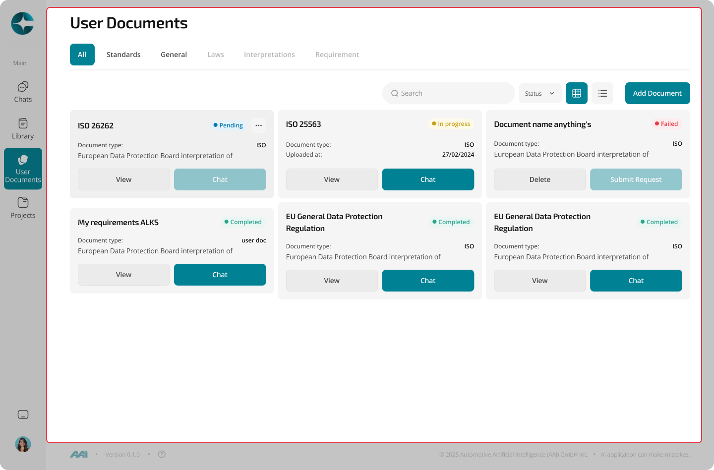This screenshot has height=470, width=714.
Task: Click the Completed badge on My requirements ALKS
Action: (243, 222)
